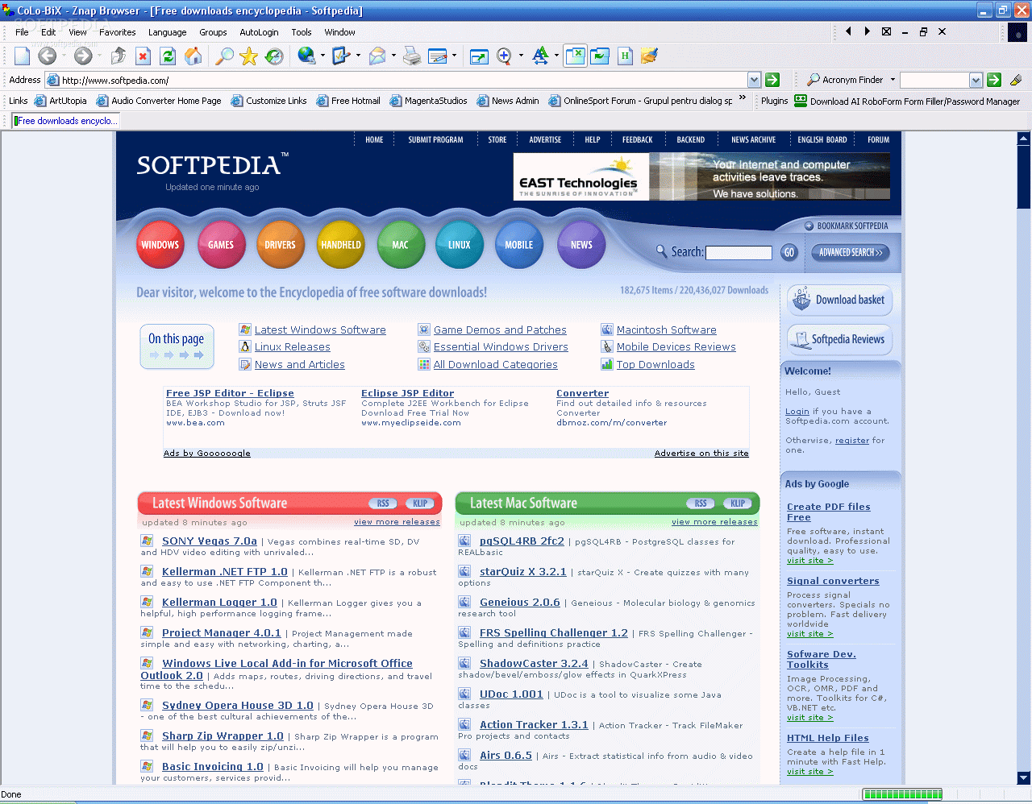
Task: Open the Free Hotmail bookmark
Action: (x=348, y=101)
